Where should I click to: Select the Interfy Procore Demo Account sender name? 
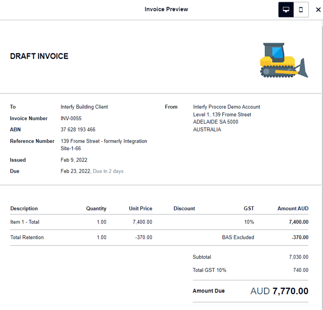point(226,107)
